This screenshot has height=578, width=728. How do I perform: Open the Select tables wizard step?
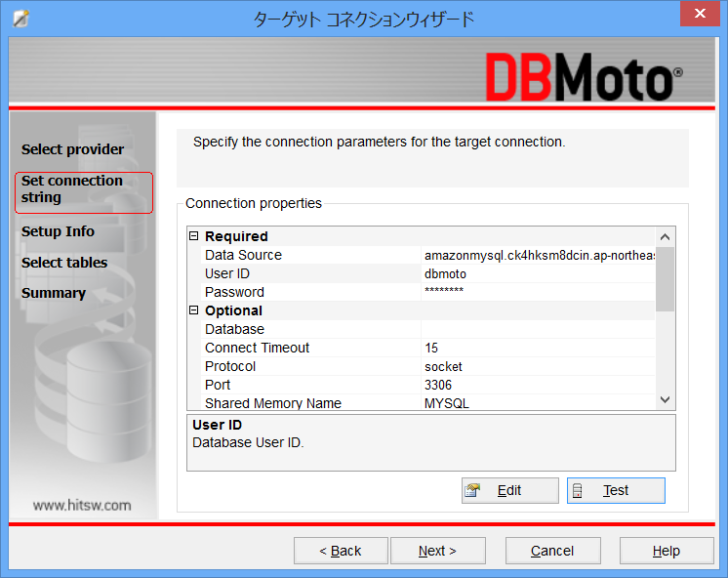click(64, 262)
